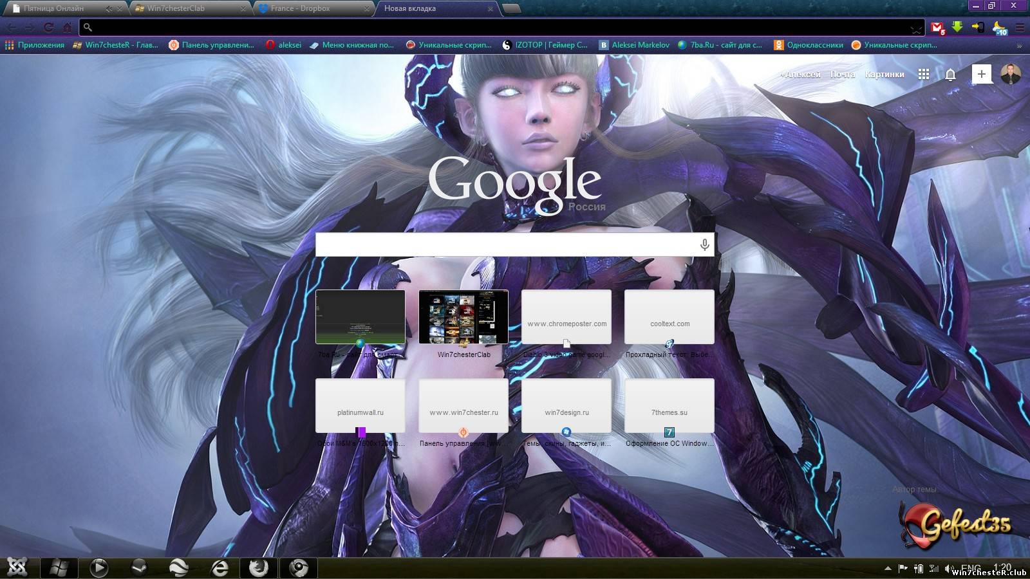The width and height of the screenshot is (1030, 579).
Task: Click the browser Forward arrow
Action: [x=30, y=28]
